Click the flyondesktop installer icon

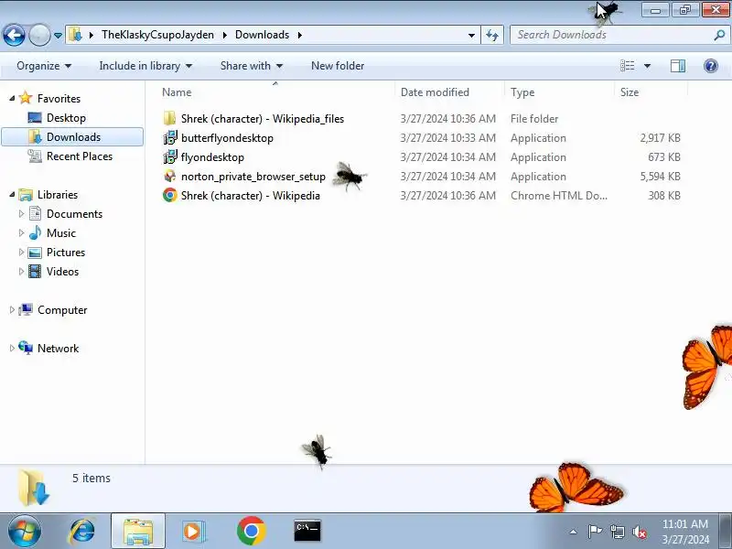(170, 156)
